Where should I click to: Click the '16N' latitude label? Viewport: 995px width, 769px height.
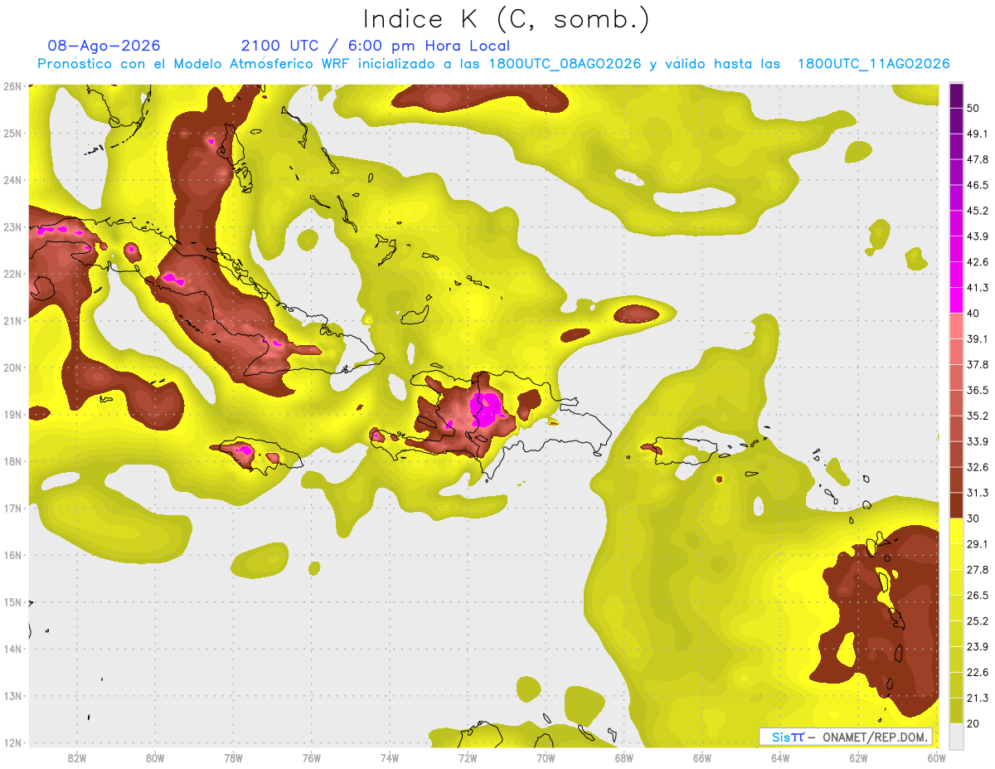click(x=12, y=555)
